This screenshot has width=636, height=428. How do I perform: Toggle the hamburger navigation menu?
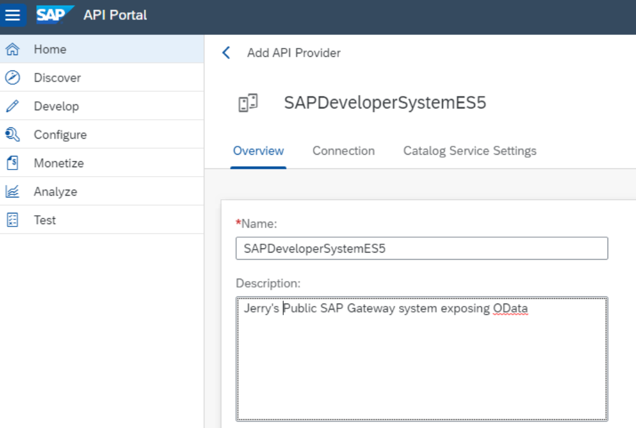coord(12,15)
